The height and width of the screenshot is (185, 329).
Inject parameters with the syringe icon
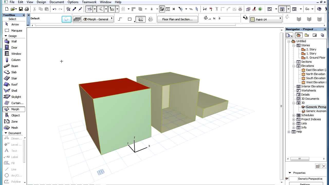click(80, 9)
